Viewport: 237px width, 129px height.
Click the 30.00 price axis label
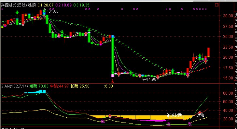[x=228, y=16]
